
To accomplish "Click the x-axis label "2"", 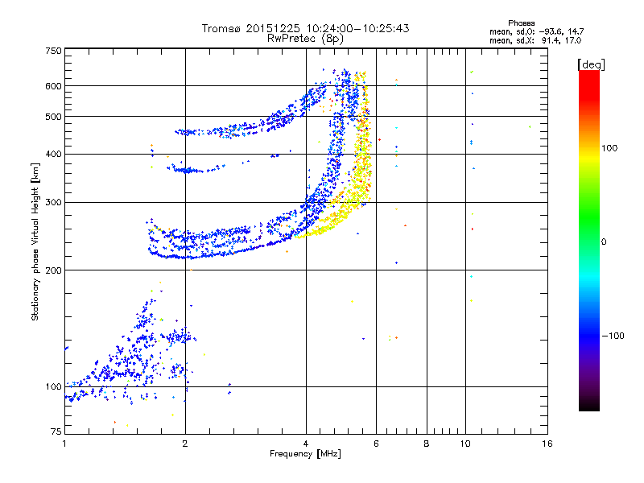I will tap(185, 444).
